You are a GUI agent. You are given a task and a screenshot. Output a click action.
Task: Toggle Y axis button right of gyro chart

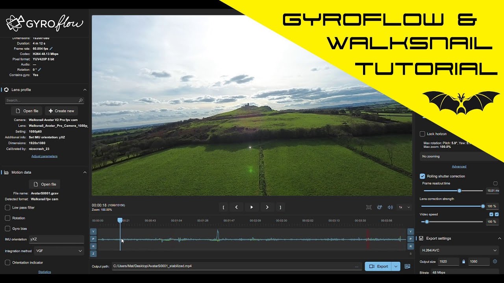(411, 232)
